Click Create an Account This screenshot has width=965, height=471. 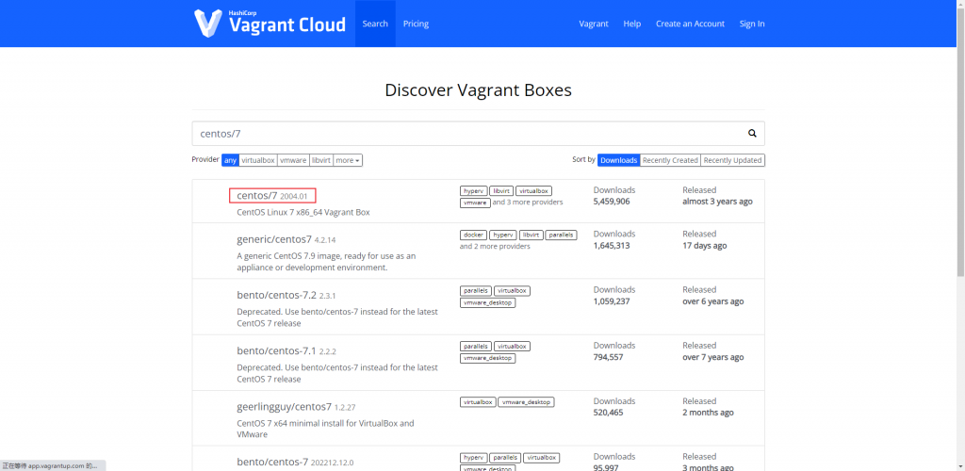click(690, 24)
